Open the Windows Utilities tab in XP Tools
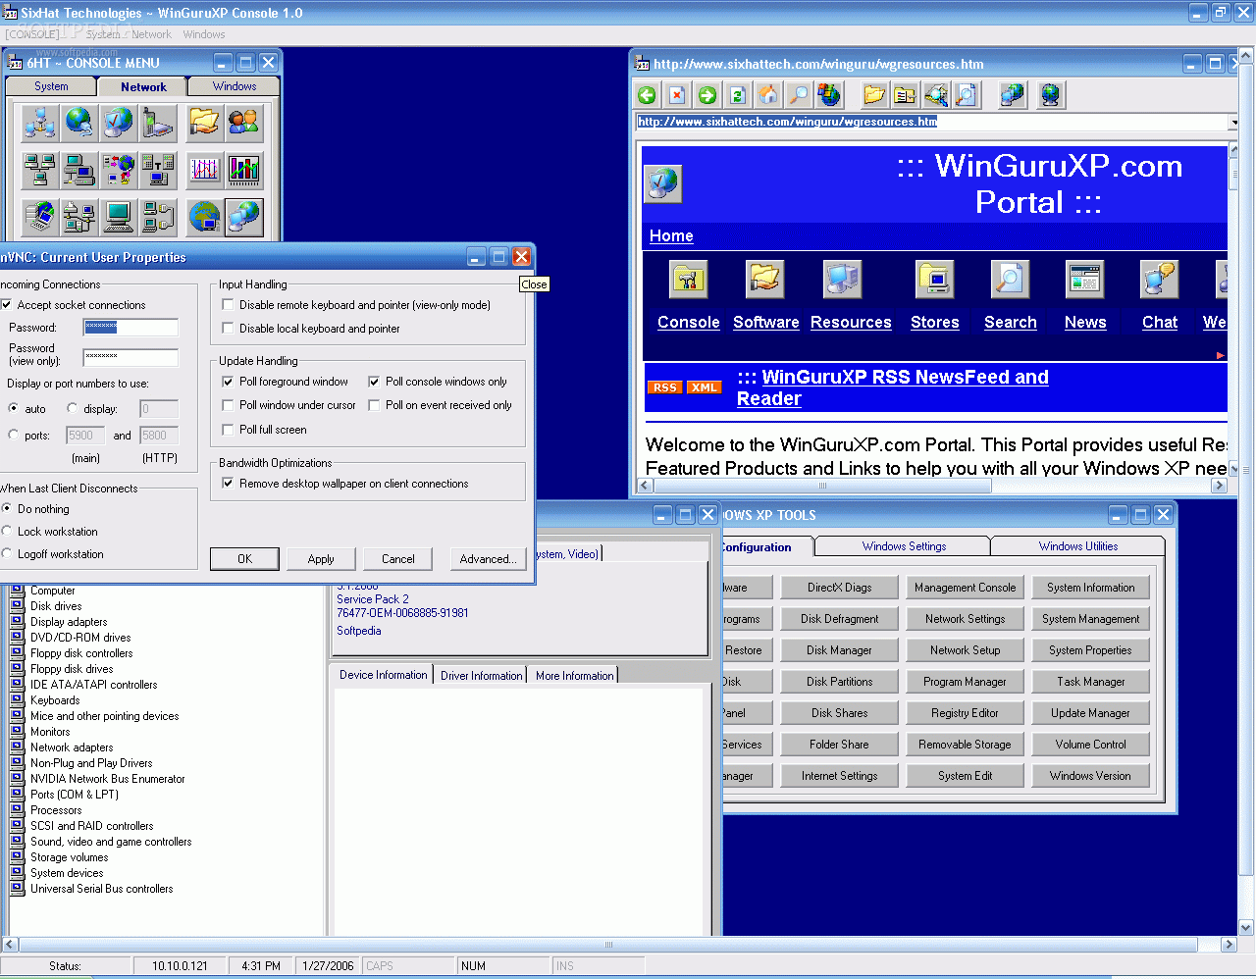This screenshot has width=1256, height=979. click(x=1078, y=546)
